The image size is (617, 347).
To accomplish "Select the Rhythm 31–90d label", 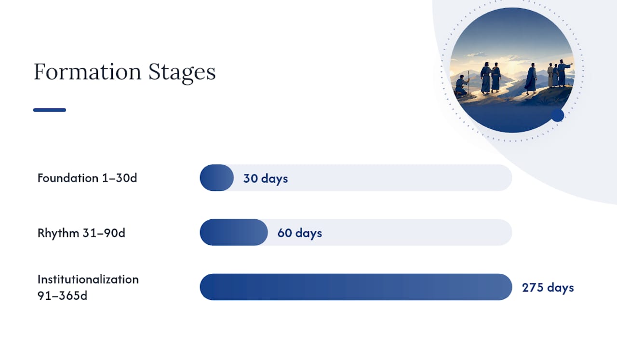I will 81,233.
